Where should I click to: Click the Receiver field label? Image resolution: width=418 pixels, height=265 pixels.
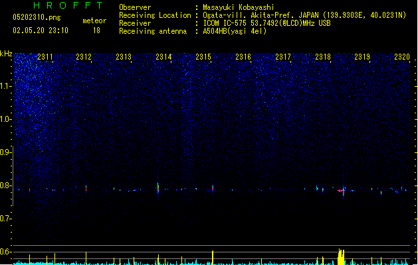tap(135, 23)
